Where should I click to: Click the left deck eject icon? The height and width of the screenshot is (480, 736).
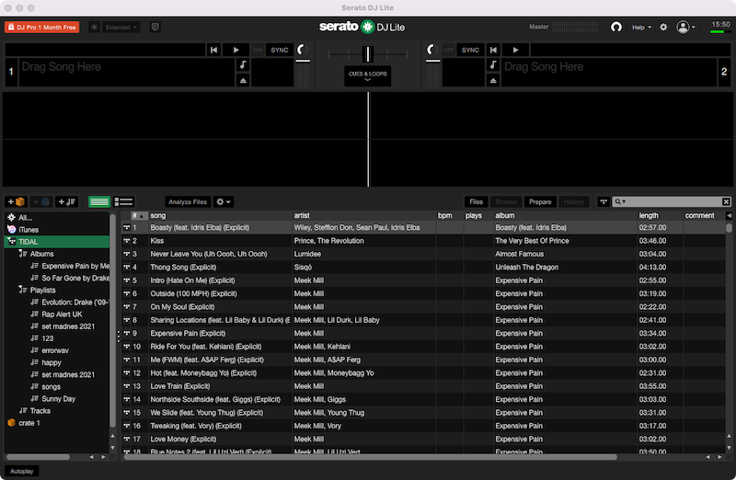tap(243, 80)
